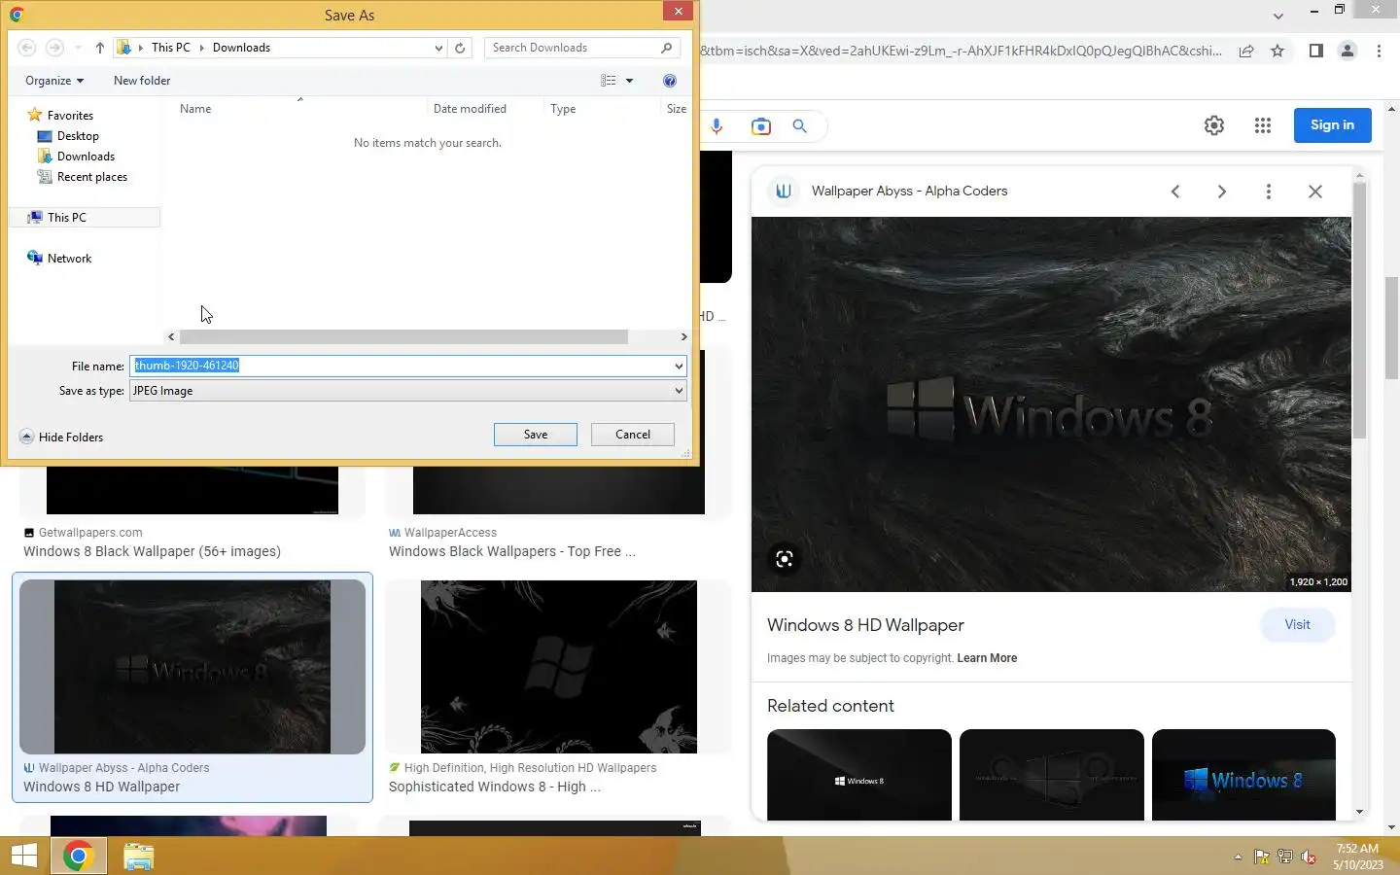Click the Cancel button
The height and width of the screenshot is (875, 1400).
633,435
